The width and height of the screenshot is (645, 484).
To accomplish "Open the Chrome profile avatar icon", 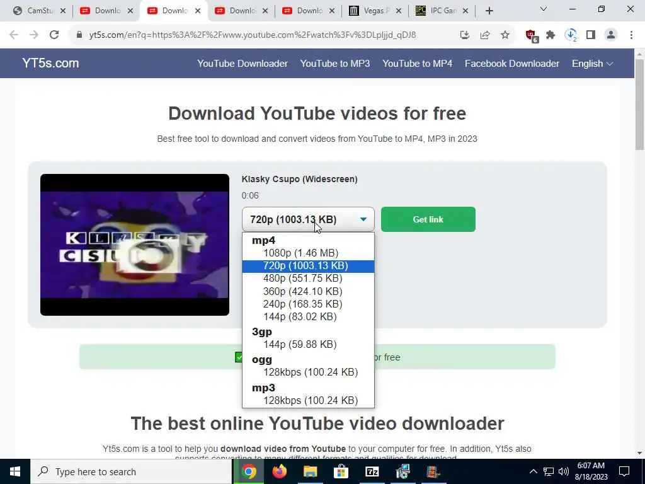I will pos(611,35).
